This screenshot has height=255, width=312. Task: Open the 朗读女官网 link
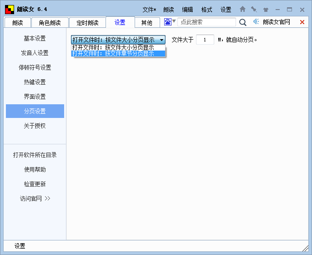pyautogui.click(x=277, y=22)
